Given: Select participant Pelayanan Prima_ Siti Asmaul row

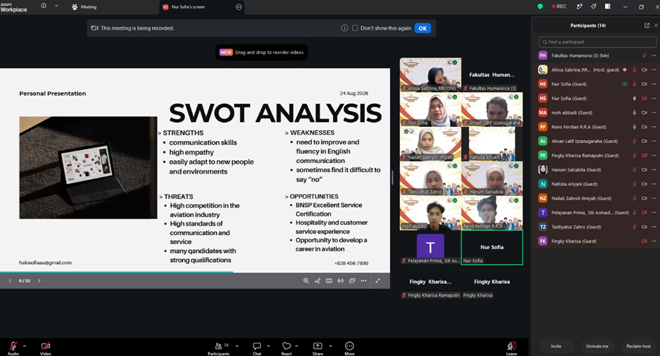Looking at the screenshot, I should pos(596,212).
